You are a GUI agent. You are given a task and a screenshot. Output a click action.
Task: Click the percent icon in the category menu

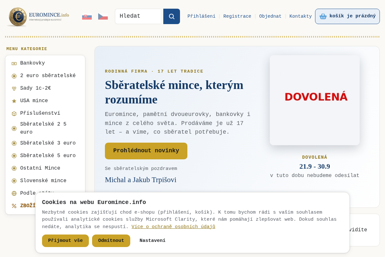point(14,206)
